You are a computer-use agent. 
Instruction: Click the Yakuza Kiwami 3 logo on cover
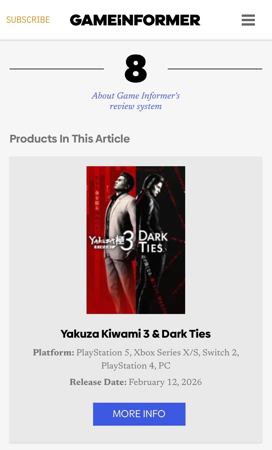click(x=111, y=243)
